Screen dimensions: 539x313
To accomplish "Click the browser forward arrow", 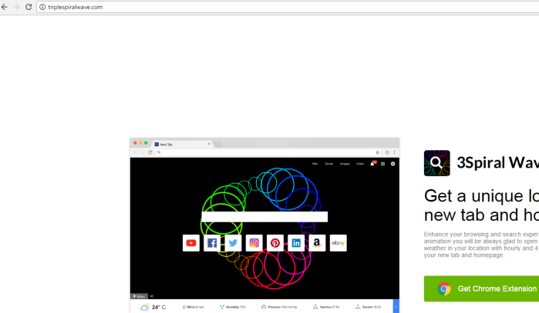I will click(x=16, y=7).
